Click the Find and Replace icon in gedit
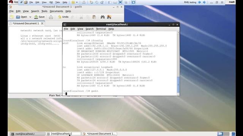 pyautogui.click(x=109, y=17)
